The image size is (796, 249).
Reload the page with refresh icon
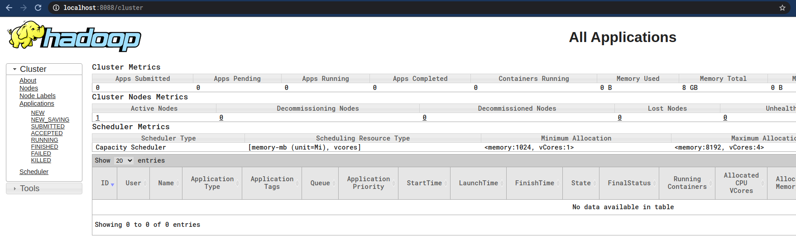pyautogui.click(x=38, y=8)
